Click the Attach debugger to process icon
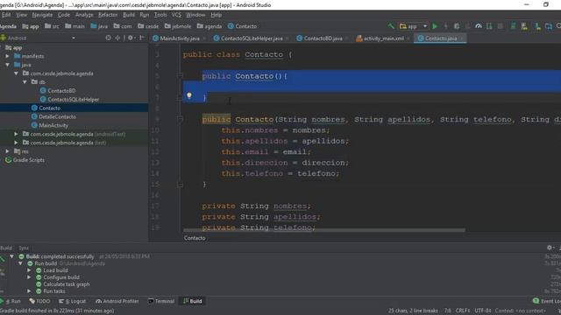The image size is (561, 315). [489, 26]
